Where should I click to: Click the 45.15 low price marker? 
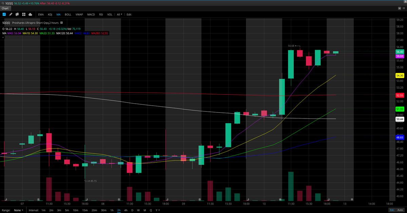tap(94, 181)
